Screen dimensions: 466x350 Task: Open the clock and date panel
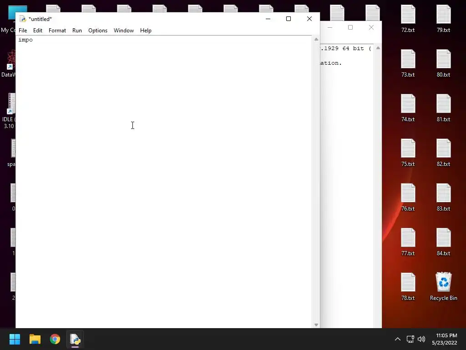[444, 339]
